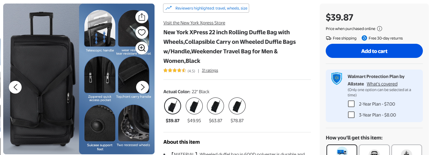Advance to next product image
Viewport: 431px width, 155px height.
pos(142,87)
